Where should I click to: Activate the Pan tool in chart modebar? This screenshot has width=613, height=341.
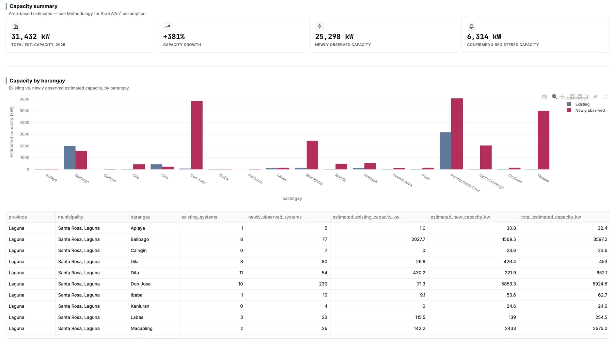point(562,97)
